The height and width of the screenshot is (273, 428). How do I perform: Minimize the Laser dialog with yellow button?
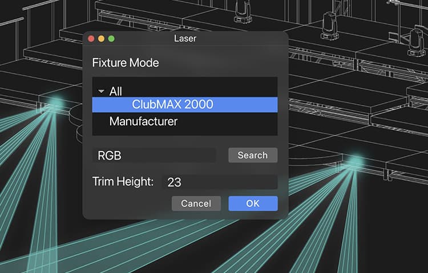coord(101,39)
